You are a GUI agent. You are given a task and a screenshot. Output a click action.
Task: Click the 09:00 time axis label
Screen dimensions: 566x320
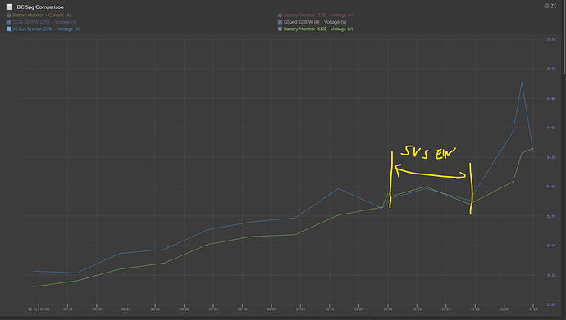point(126,309)
